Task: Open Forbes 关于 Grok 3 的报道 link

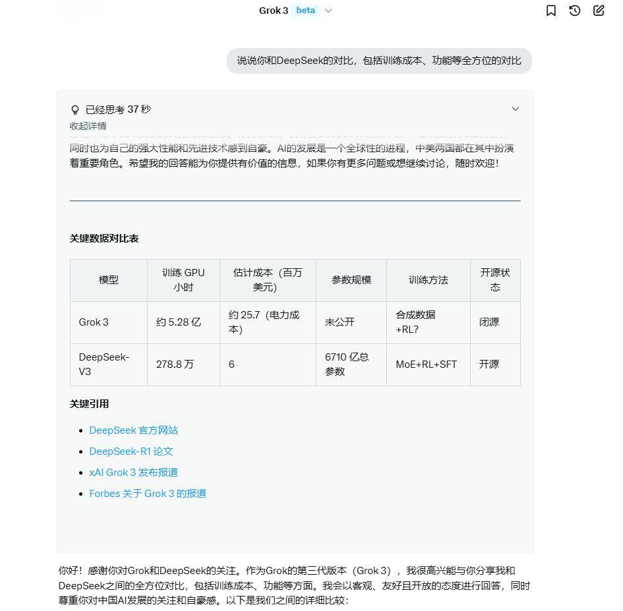Action: click(148, 494)
